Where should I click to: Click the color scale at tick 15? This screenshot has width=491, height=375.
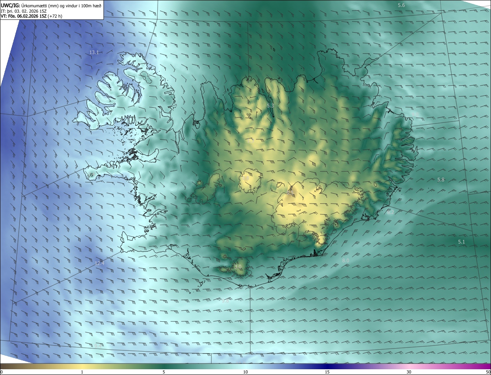pos(327,372)
